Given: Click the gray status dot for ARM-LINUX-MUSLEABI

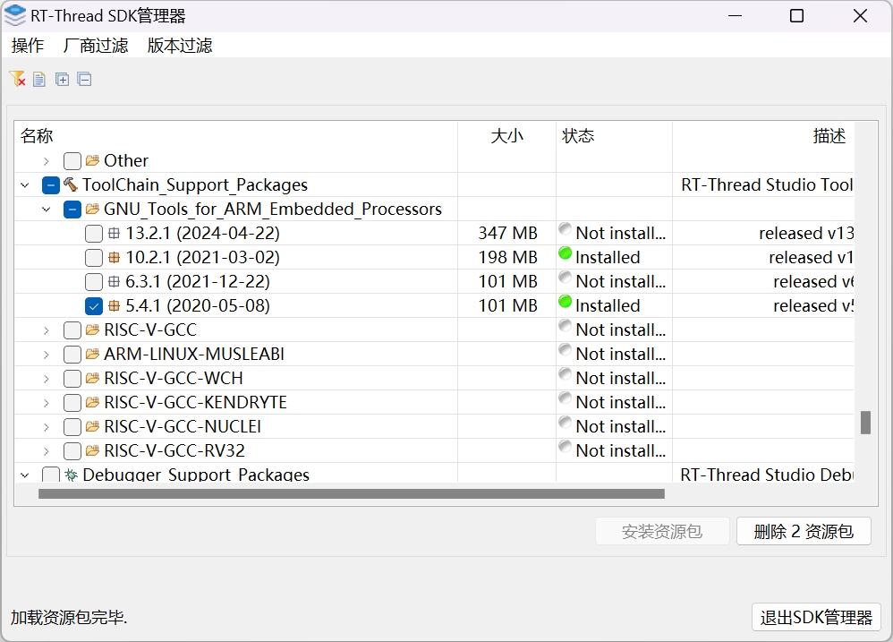Looking at the screenshot, I should point(565,350).
